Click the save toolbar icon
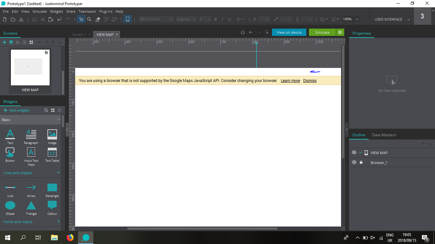Viewport: 435px width, 244px height. pos(21,19)
